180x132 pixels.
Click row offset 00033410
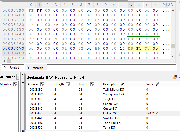(13, 20)
